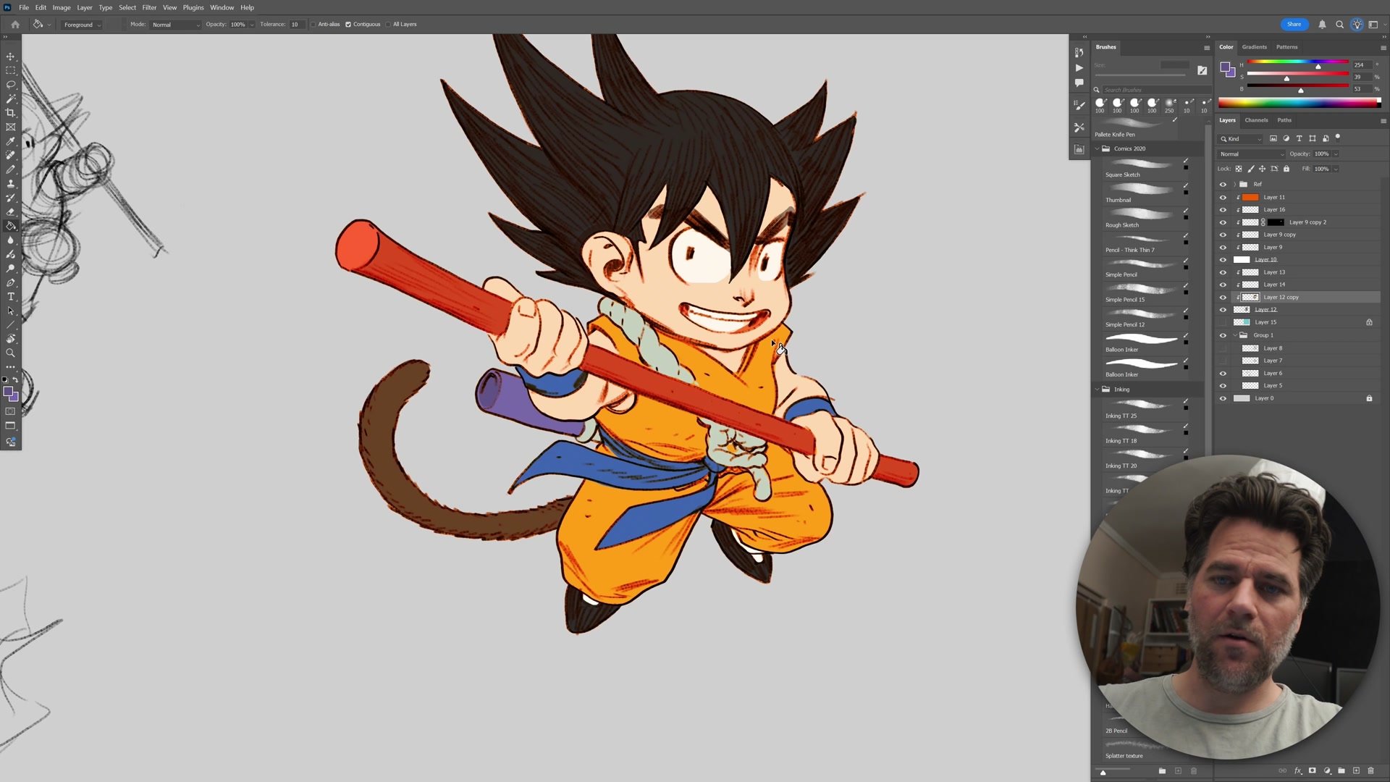Select the Lasso tool

[10, 85]
